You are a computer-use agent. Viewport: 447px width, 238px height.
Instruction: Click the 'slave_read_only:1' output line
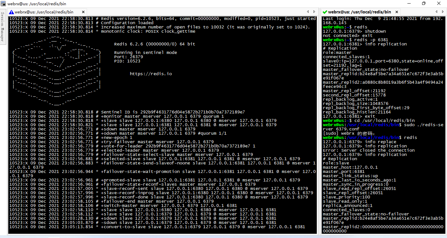tap(345, 201)
